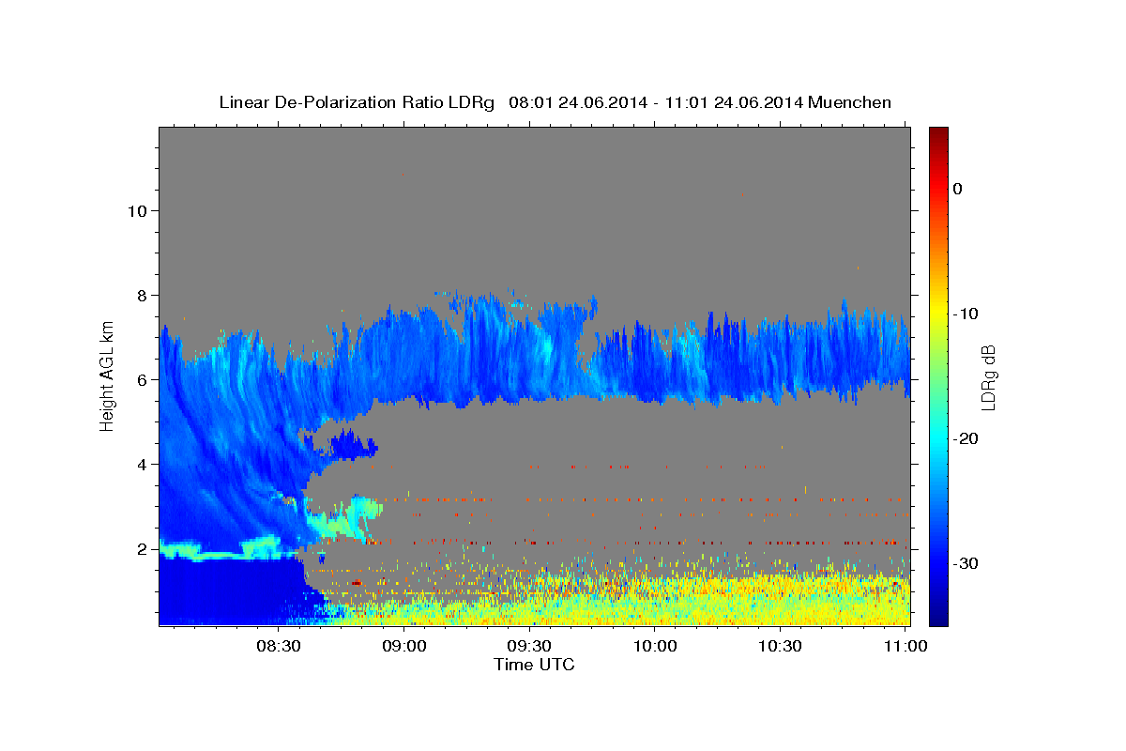Screen dimensions: 1126x751
Task: Click the 'Time UTC' axis label
Action: pos(535,665)
